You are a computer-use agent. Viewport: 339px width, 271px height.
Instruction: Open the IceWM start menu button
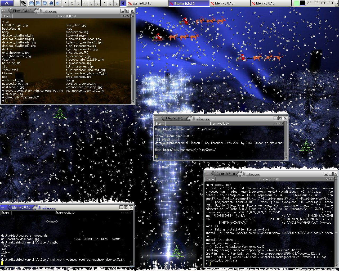(7, 3)
